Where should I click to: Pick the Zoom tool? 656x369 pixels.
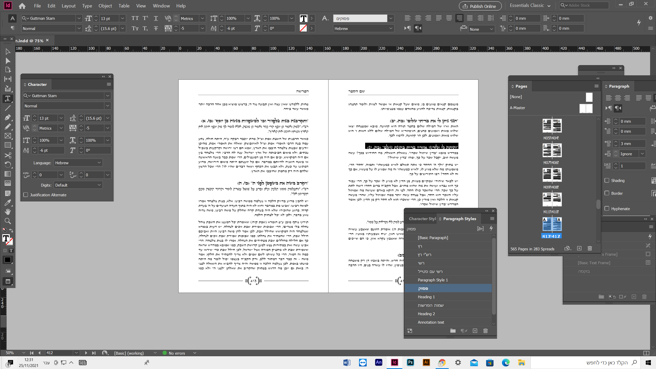[x=8, y=221]
